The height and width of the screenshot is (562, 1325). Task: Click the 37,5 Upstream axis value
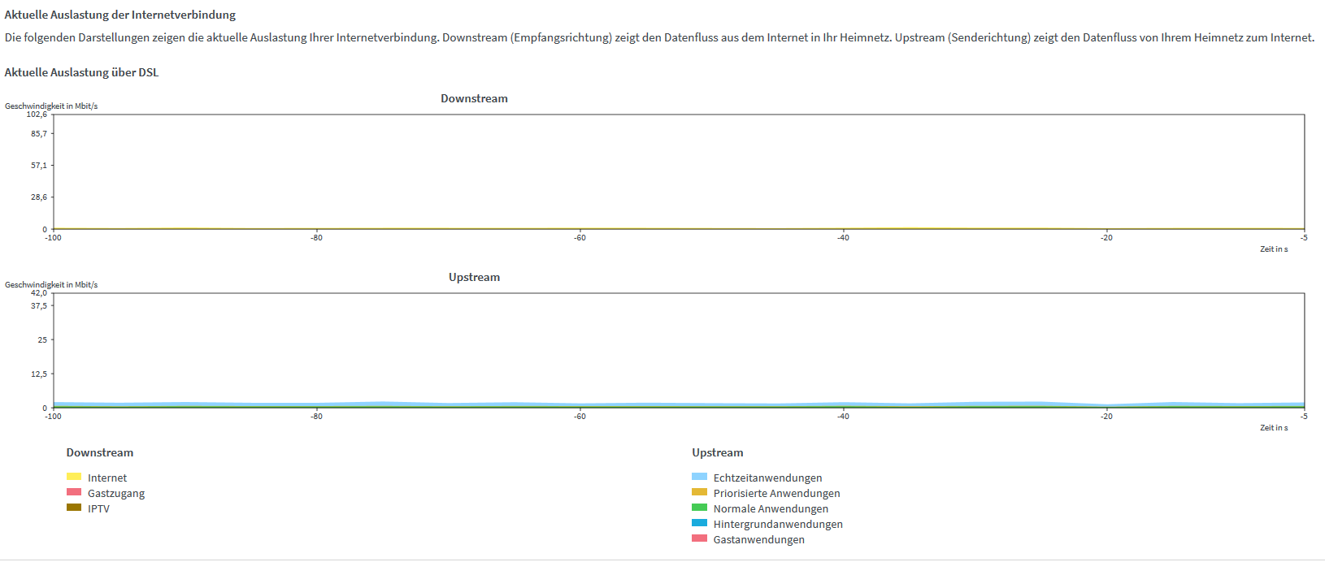[x=39, y=306]
